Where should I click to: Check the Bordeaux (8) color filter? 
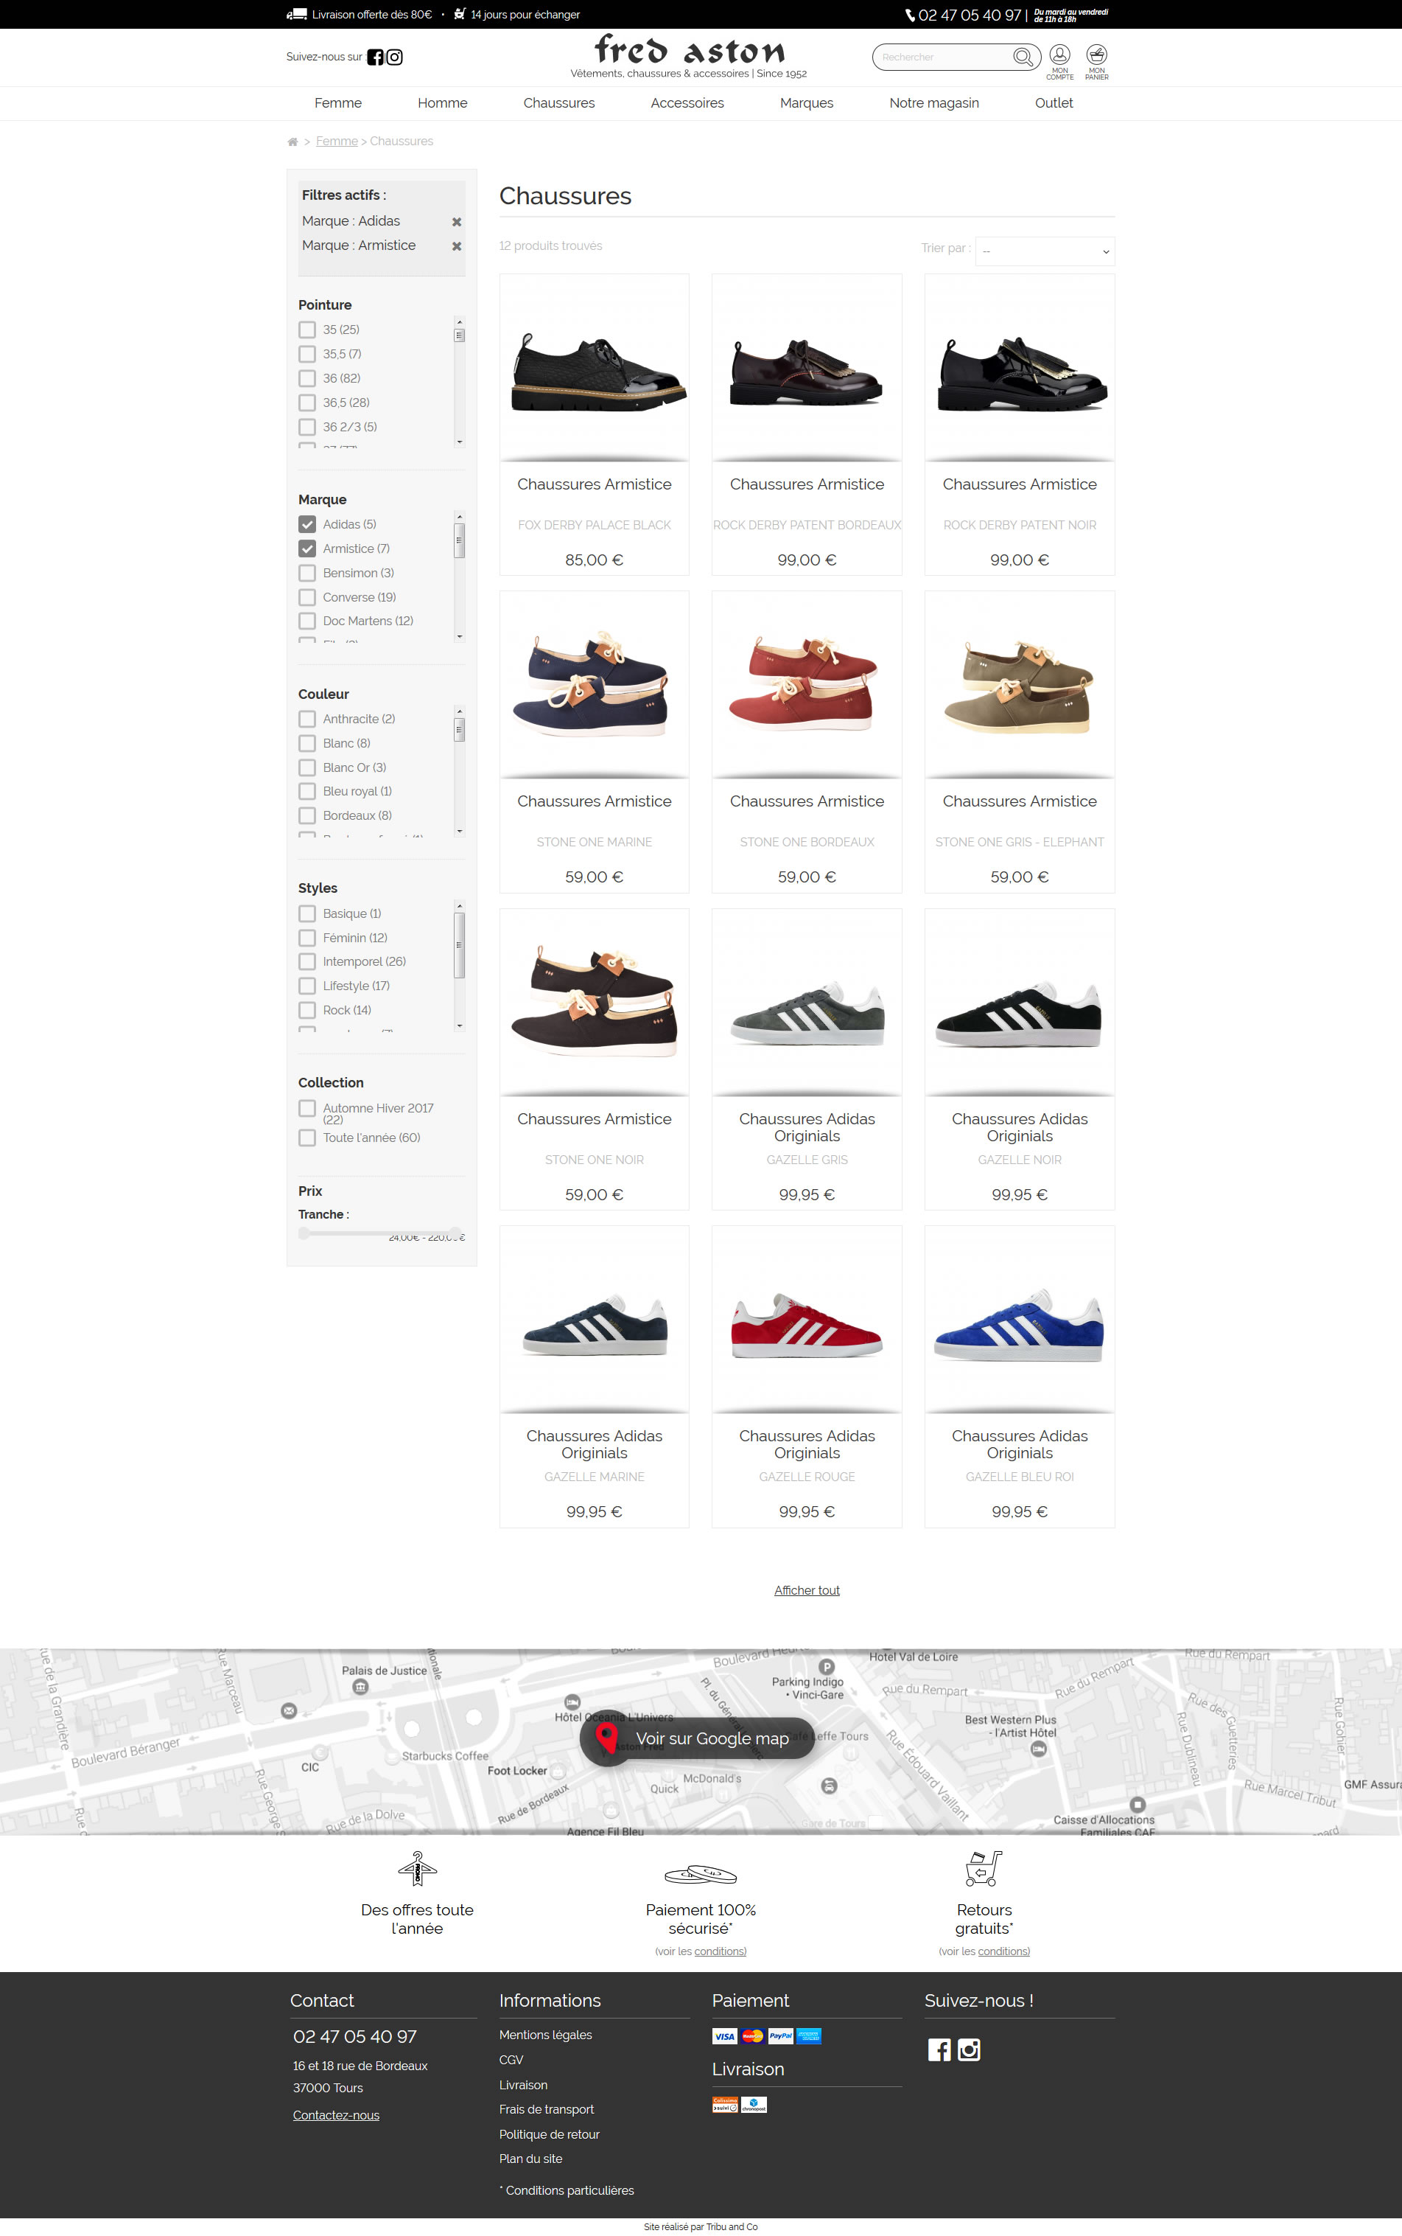[x=307, y=815]
